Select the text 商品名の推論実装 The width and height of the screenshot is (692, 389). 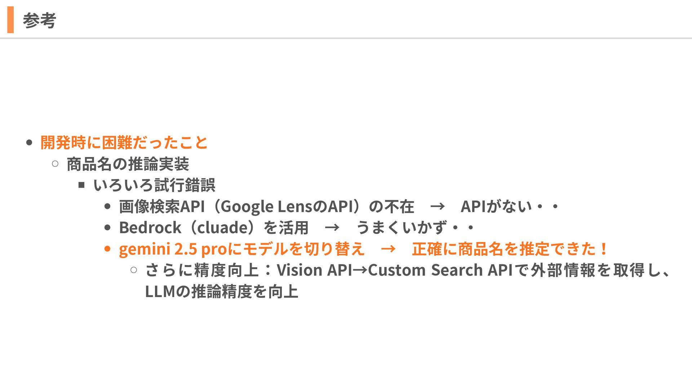(128, 164)
